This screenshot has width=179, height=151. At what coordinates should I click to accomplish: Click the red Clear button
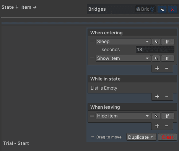168,137
